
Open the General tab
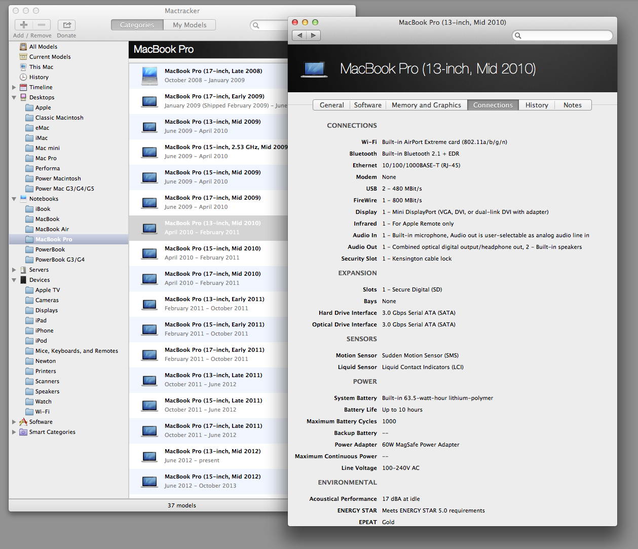[331, 105]
